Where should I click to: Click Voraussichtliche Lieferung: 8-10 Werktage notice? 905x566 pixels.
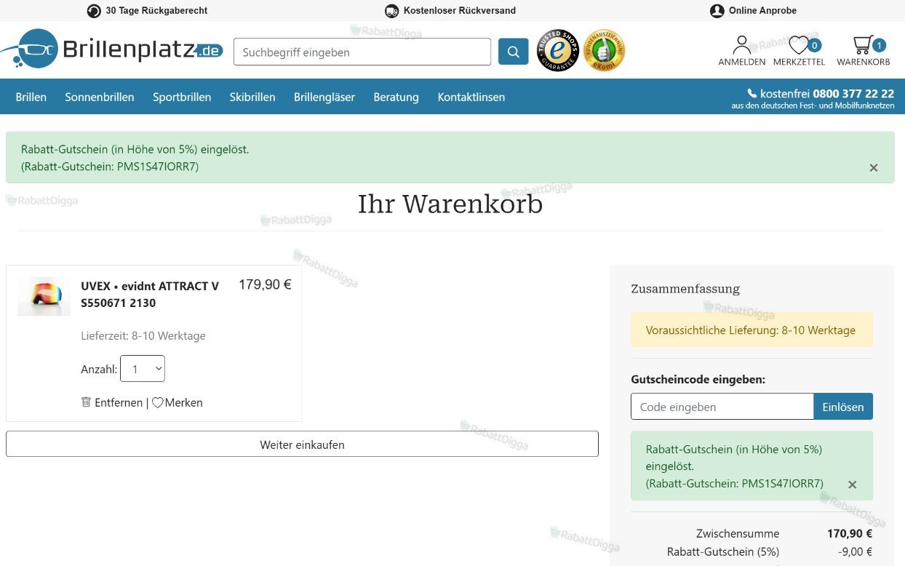coord(751,330)
